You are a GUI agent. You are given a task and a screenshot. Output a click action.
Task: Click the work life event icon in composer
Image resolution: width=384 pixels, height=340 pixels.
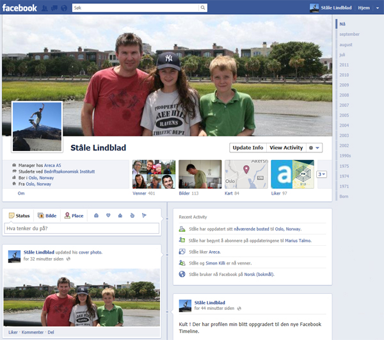[96, 215]
